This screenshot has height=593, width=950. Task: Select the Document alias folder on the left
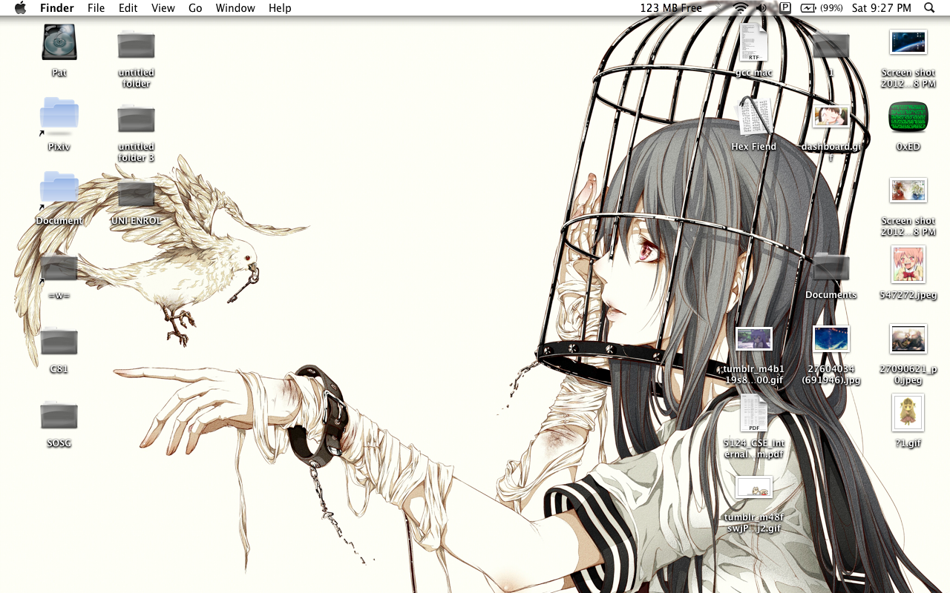59,191
